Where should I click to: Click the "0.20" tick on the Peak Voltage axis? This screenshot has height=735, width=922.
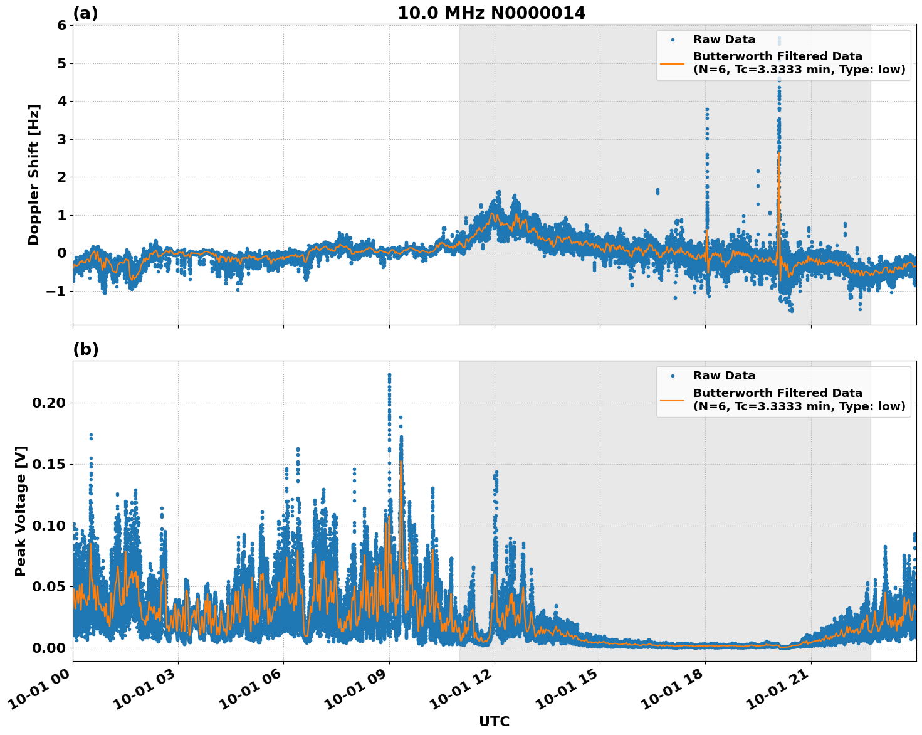coord(49,403)
